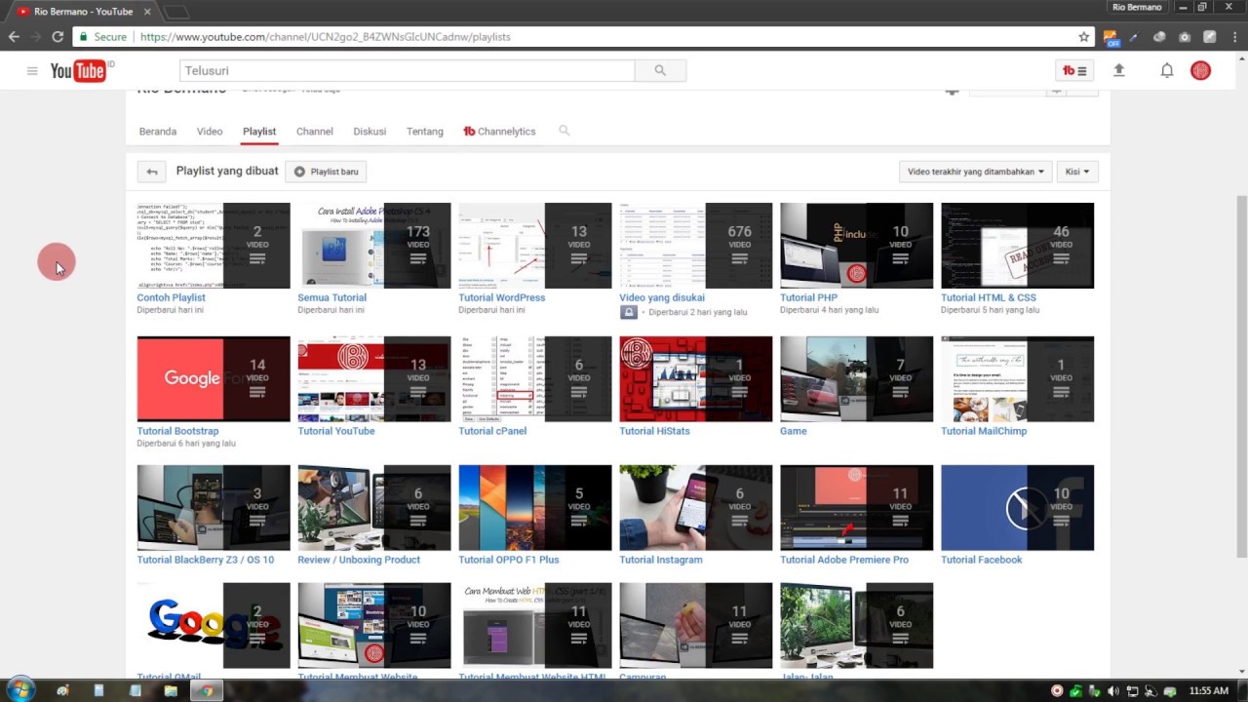Open the Contoh Playlist link
The height and width of the screenshot is (702, 1248).
pos(172,297)
